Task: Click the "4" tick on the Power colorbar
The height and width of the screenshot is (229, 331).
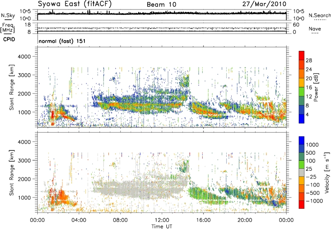Action: point(307,114)
